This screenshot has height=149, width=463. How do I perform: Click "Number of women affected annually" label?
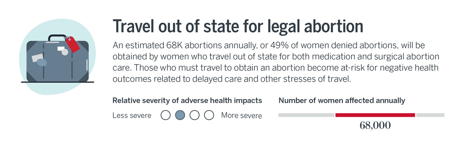click(x=342, y=101)
